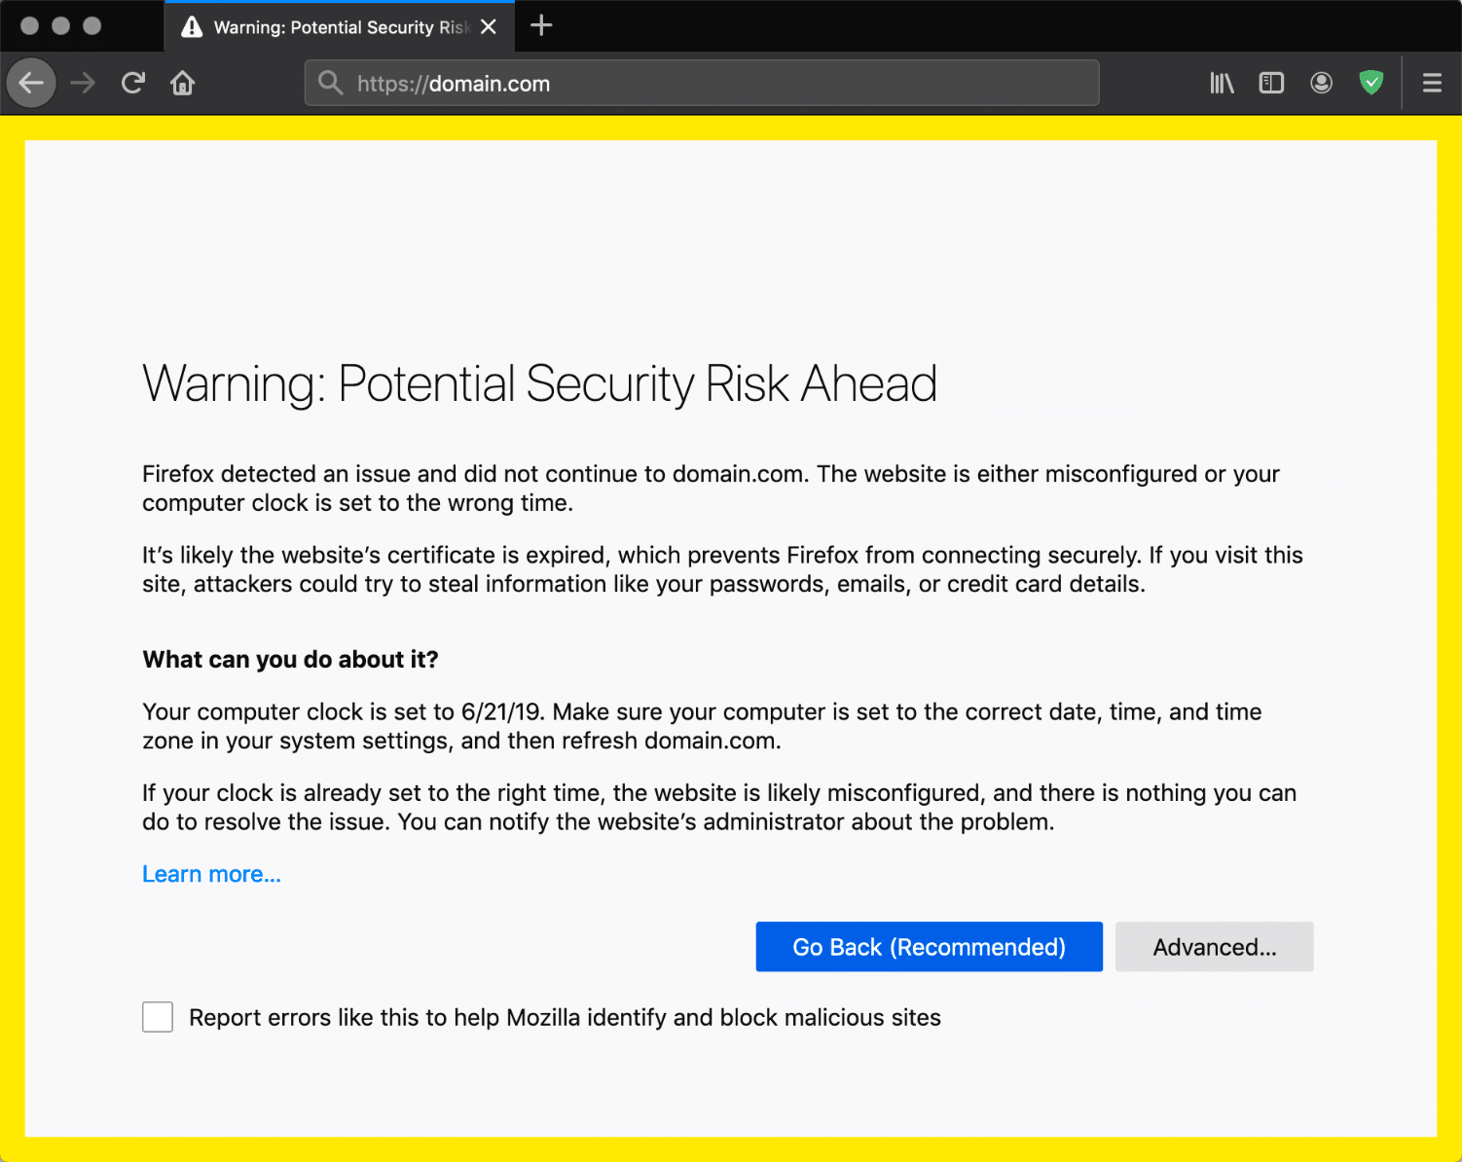Close the current warning tab
1462x1162 pixels.
point(488,26)
